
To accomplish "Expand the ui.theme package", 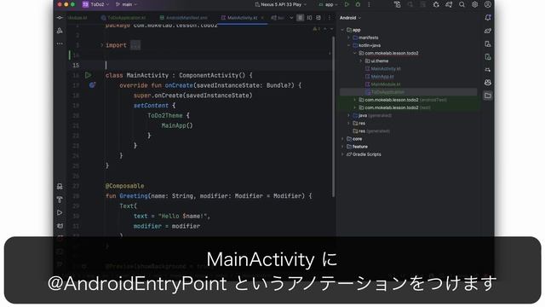I will 361,61.
